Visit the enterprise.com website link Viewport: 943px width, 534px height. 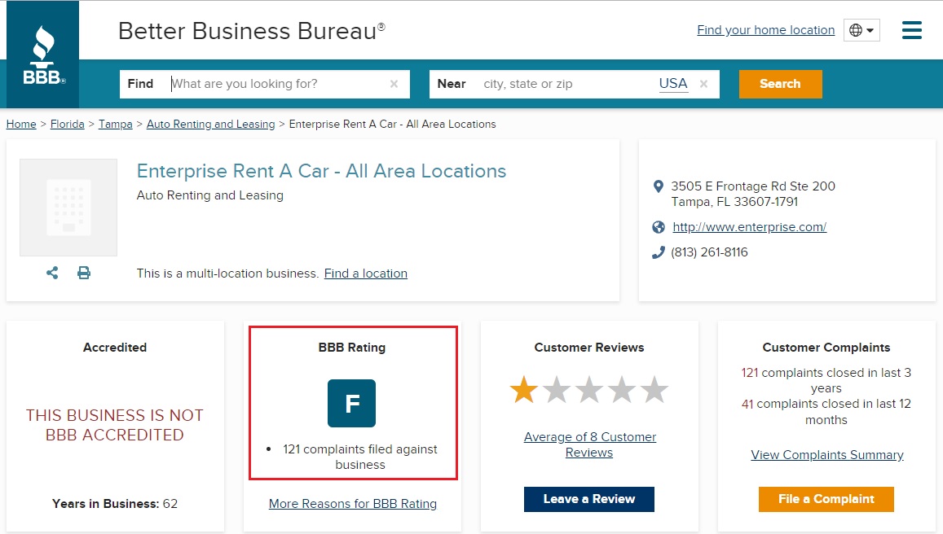[x=749, y=227]
